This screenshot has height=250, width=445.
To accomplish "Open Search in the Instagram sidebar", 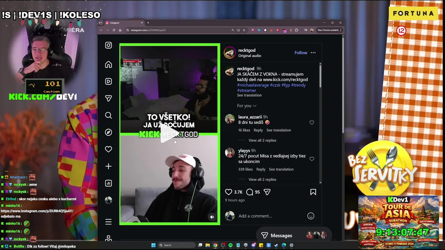I will [108, 115].
